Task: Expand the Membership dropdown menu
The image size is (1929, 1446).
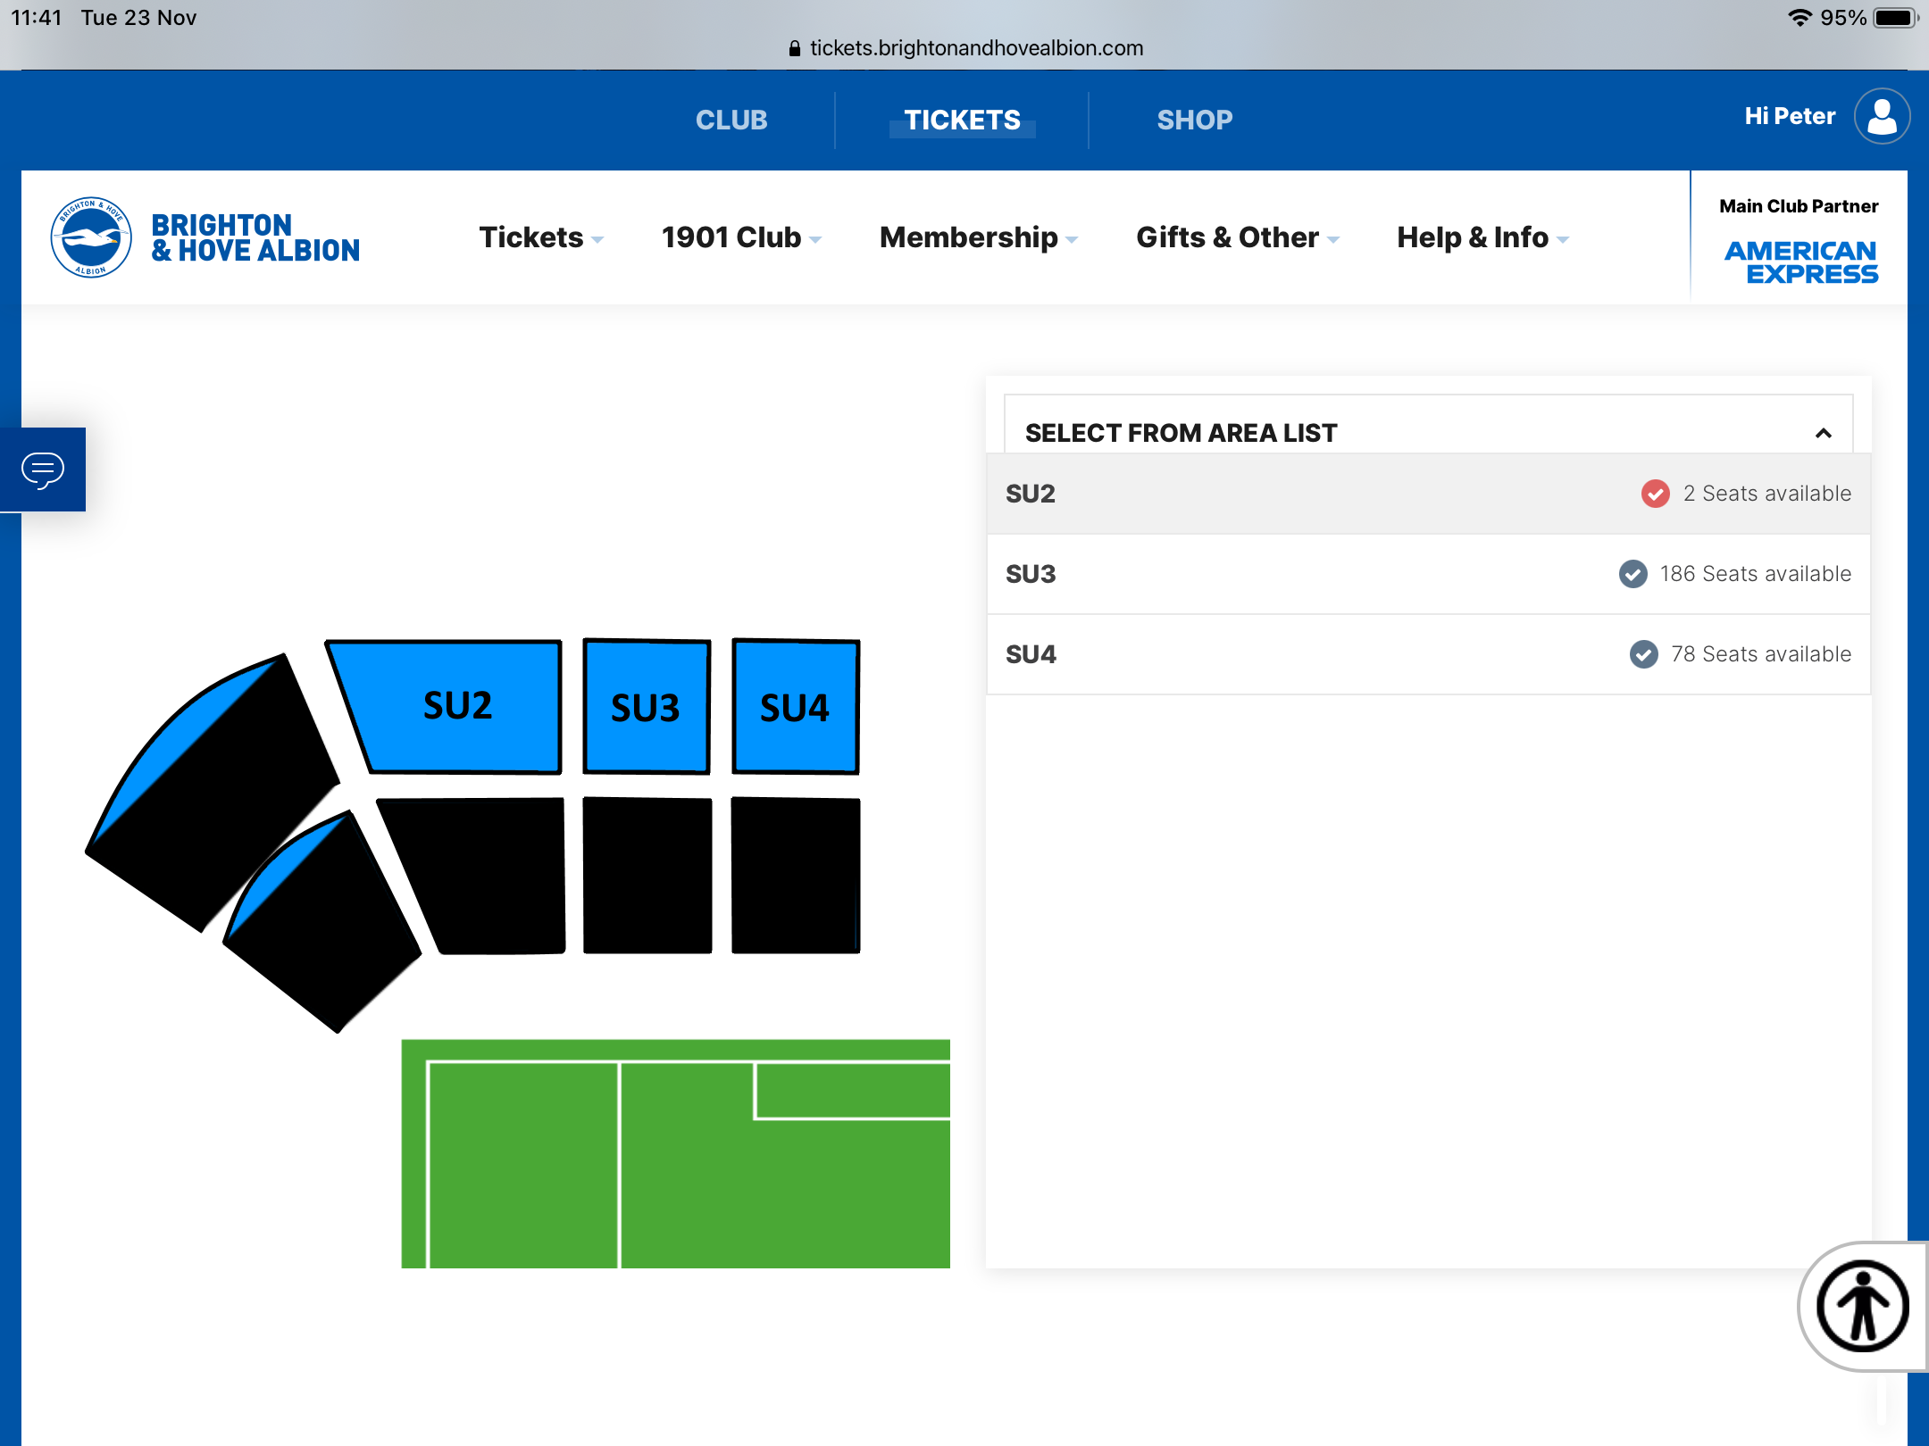Action: tap(979, 237)
